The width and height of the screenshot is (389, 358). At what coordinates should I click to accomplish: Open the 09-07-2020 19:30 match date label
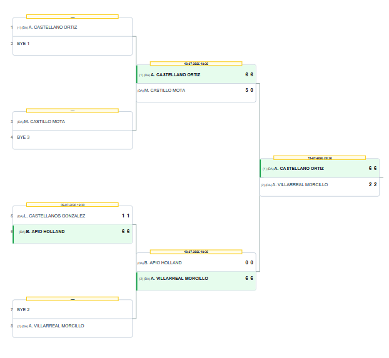click(x=73, y=205)
